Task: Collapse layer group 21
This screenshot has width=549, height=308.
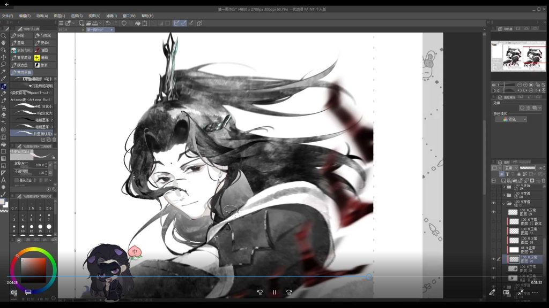Action: tap(504, 203)
